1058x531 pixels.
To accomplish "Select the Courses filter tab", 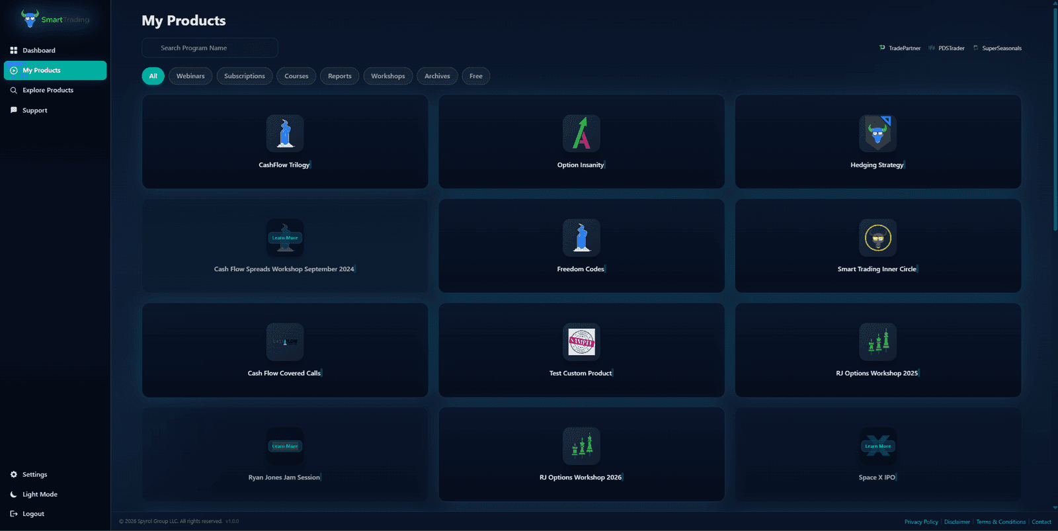I will [x=296, y=76].
